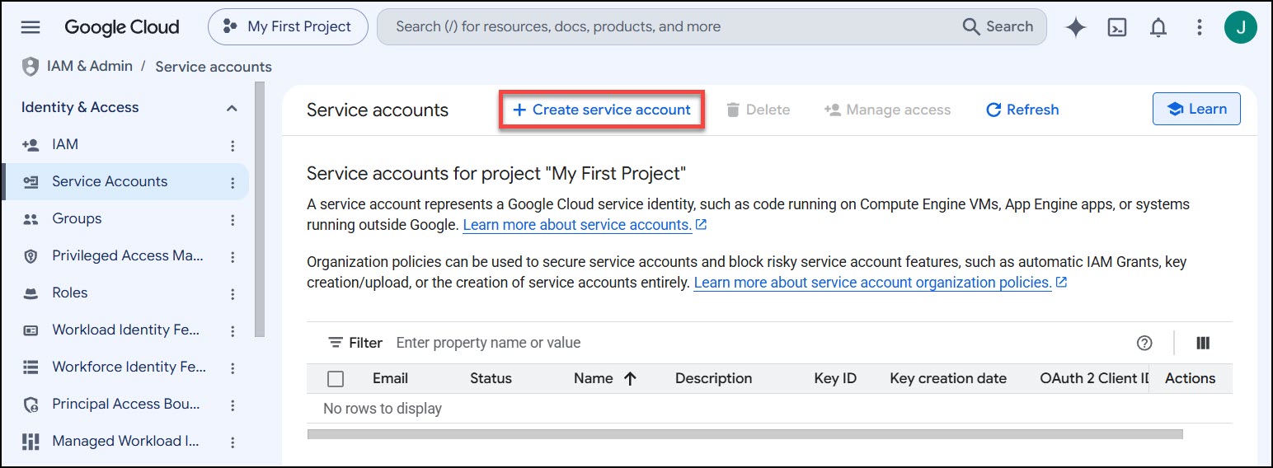
Task: Open the hamburger navigation menu
Action: [x=31, y=27]
